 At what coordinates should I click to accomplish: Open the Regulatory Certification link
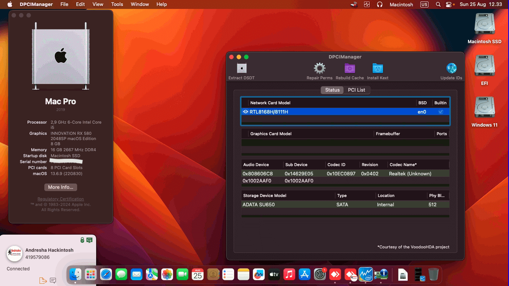61,199
